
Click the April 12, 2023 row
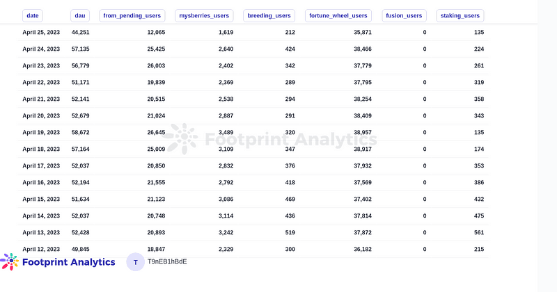point(41,249)
